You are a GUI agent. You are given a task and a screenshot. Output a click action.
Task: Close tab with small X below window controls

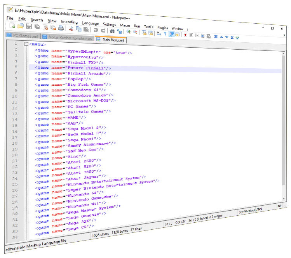click(284, 35)
